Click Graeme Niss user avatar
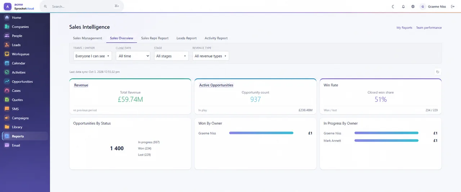Viewport: 461px width, 192px height. [422, 6]
